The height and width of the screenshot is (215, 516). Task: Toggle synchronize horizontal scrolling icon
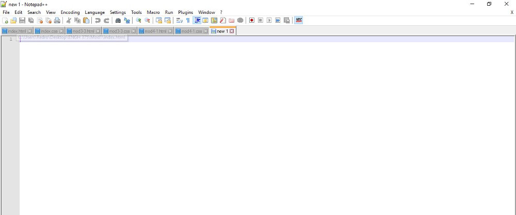tap(168, 21)
